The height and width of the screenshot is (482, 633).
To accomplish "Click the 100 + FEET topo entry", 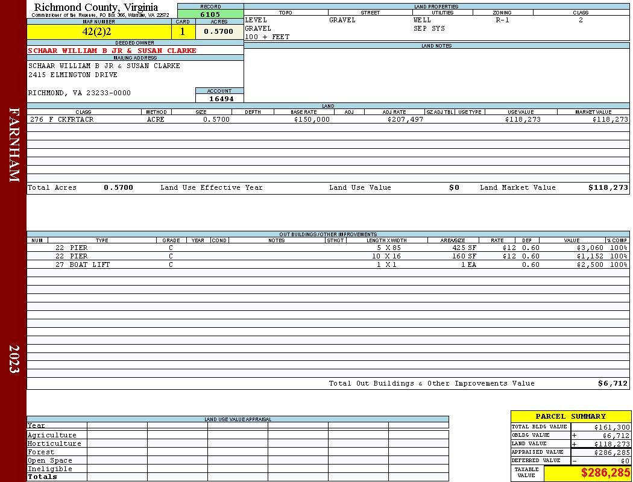I will click(267, 37).
